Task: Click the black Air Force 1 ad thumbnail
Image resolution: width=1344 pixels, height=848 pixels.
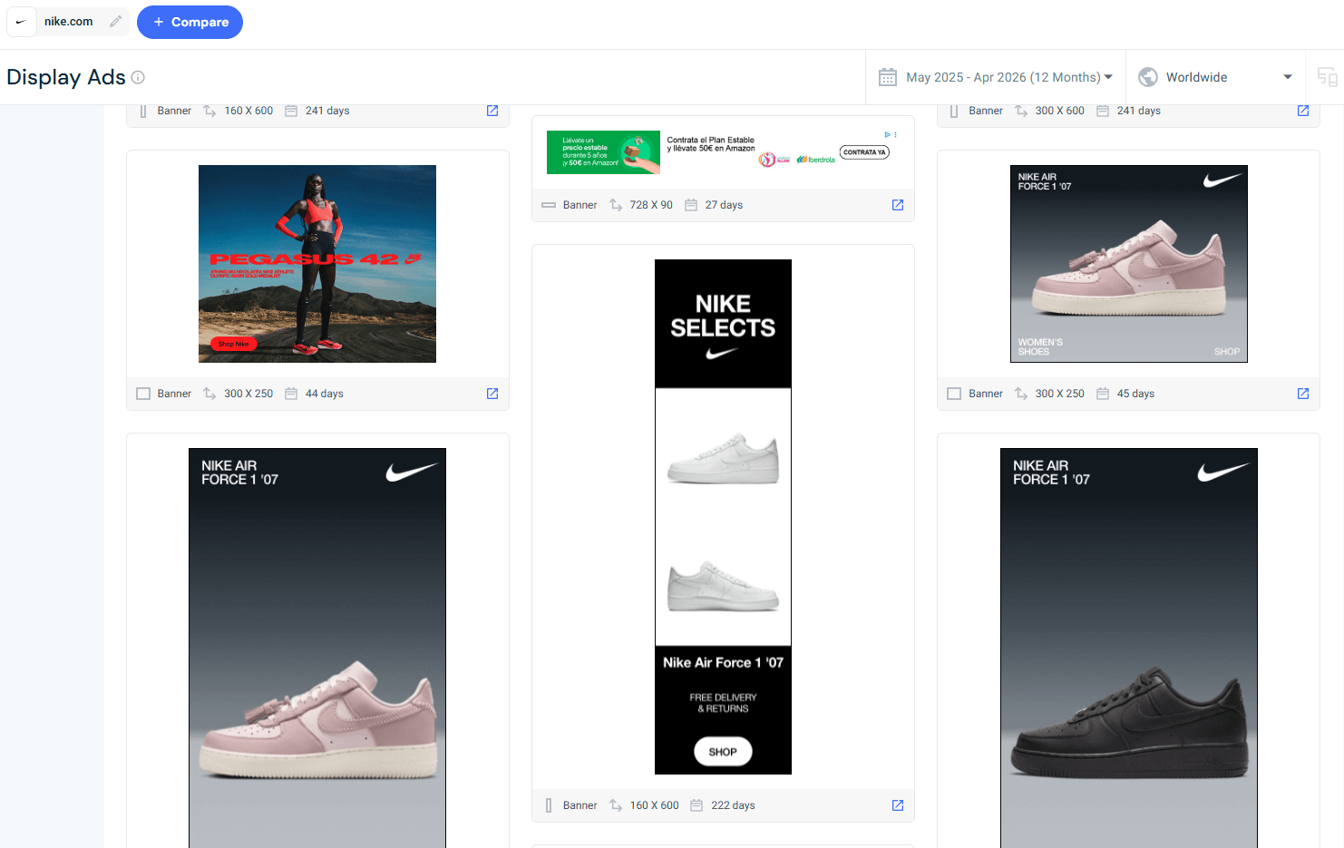Action: [1129, 648]
